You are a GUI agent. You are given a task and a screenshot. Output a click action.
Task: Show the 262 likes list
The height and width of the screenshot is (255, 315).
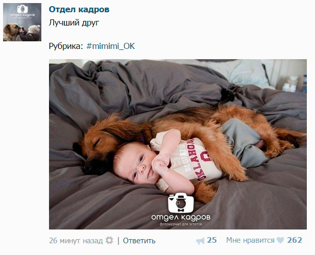(x=295, y=240)
